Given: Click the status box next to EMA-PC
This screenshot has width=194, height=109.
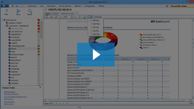Looking at the screenshot, I should pyautogui.click(x=39, y=57).
